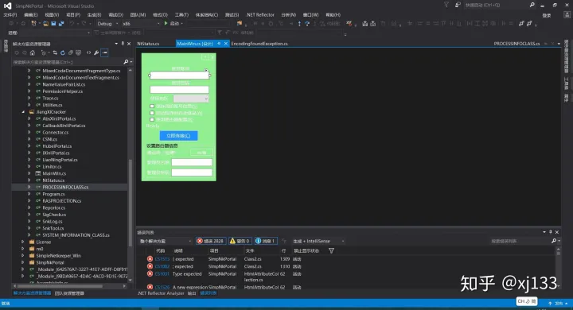Click the Sync with active document icon

(x=55, y=52)
